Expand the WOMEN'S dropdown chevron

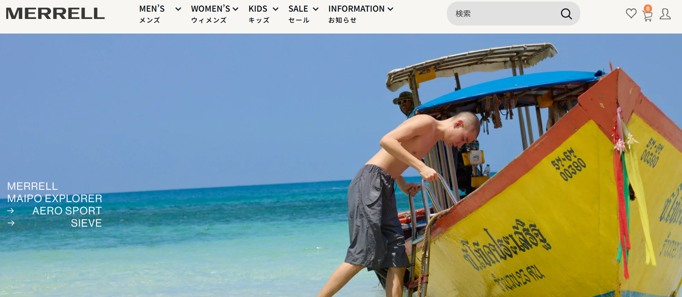pyautogui.click(x=235, y=9)
